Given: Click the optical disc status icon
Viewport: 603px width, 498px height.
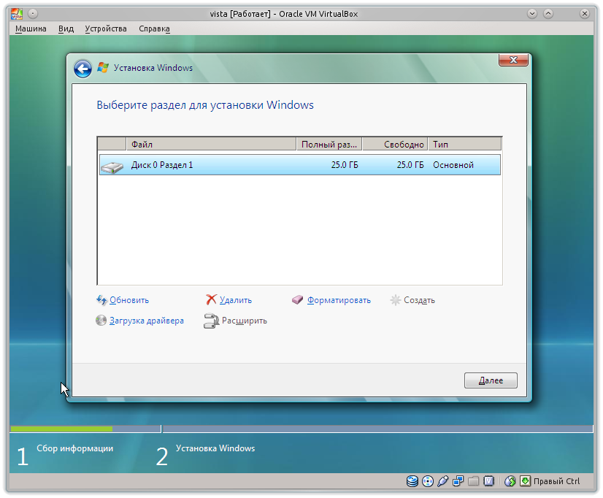Looking at the screenshot, I should (x=428, y=481).
